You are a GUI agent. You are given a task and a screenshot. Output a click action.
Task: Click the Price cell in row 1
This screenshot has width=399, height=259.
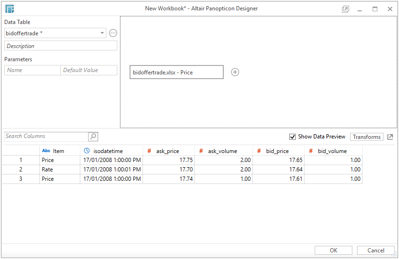(x=60, y=160)
